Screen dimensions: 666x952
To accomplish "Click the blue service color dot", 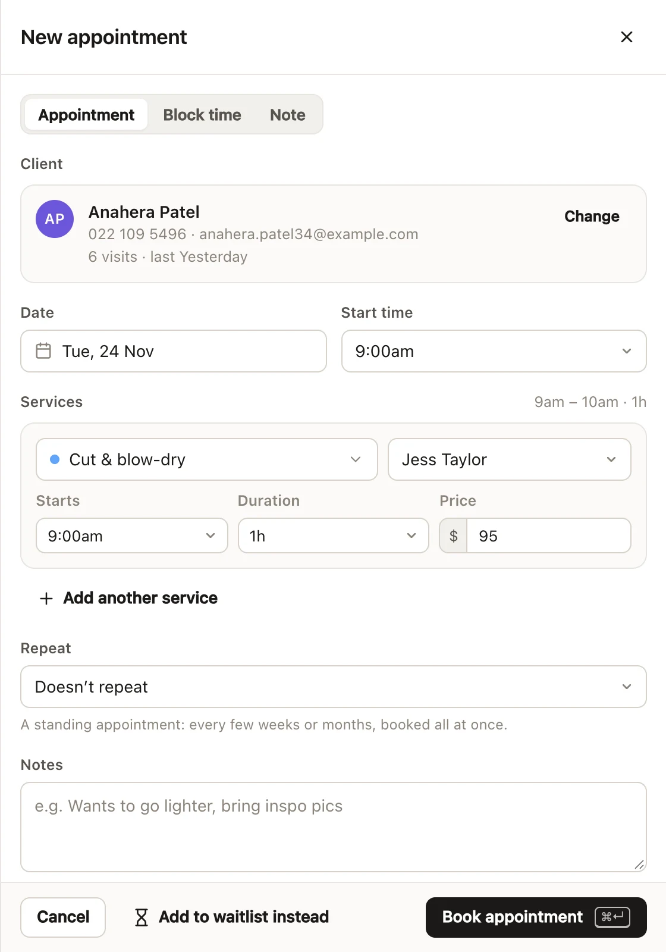I will (x=55, y=459).
